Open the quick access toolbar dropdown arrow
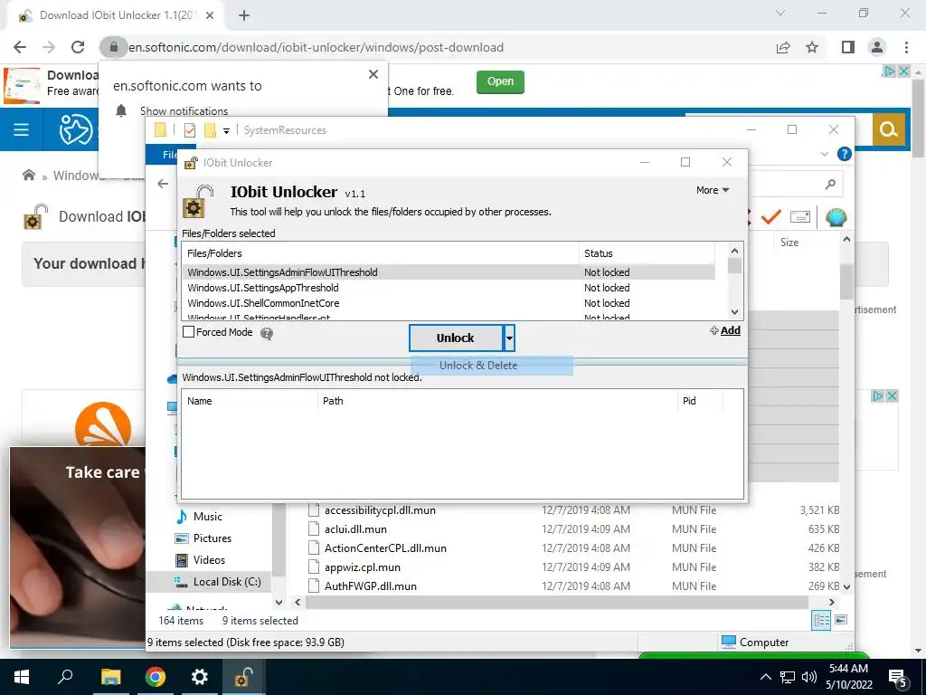Viewport: 926px width, 695px height. click(x=226, y=130)
